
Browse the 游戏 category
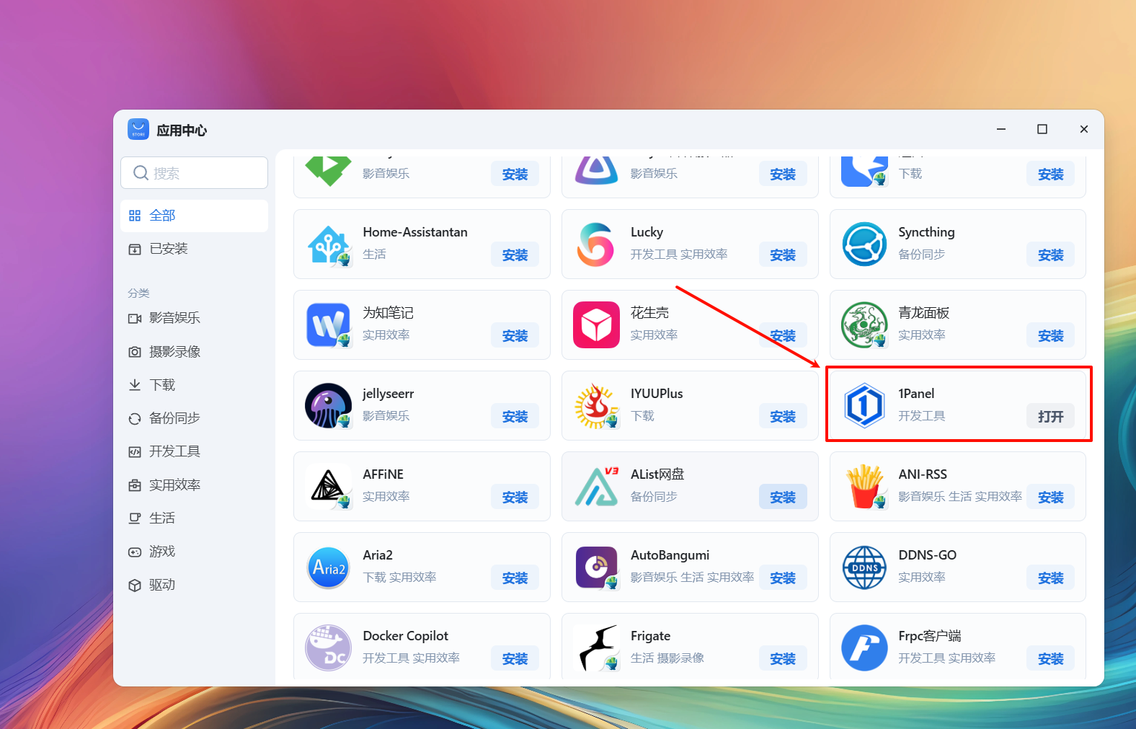pyautogui.click(x=194, y=552)
